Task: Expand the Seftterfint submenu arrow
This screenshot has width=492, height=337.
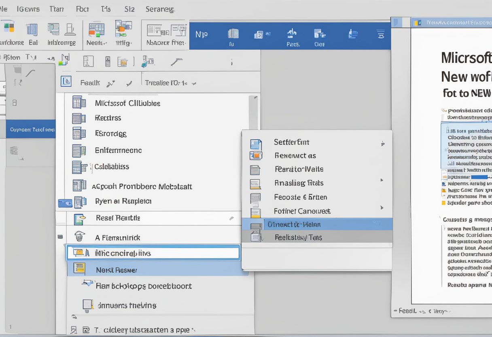Action: (x=382, y=143)
